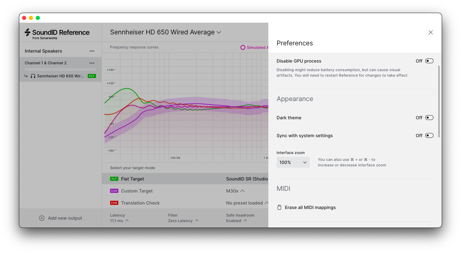This screenshot has height=253, width=461.
Task: Open the Sennheiser HD 650 Wired Average profile dropdown
Action: click(x=165, y=32)
